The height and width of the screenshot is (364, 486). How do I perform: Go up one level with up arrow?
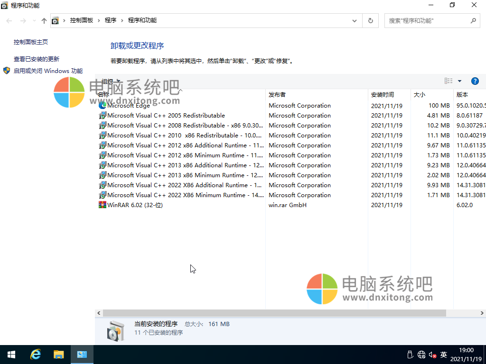[44, 21]
